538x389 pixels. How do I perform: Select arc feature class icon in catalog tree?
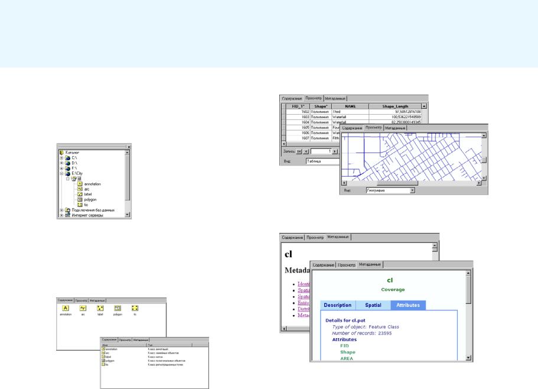point(80,189)
